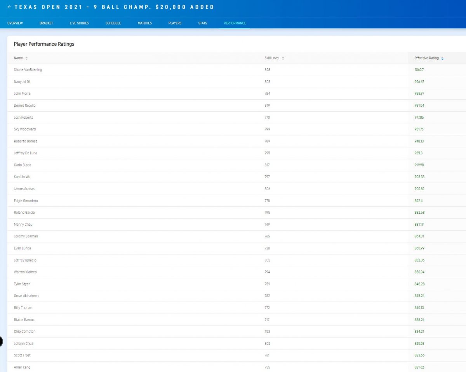Go back using the arrow beside Texas Open title
This screenshot has width=466, height=372.
9,7
